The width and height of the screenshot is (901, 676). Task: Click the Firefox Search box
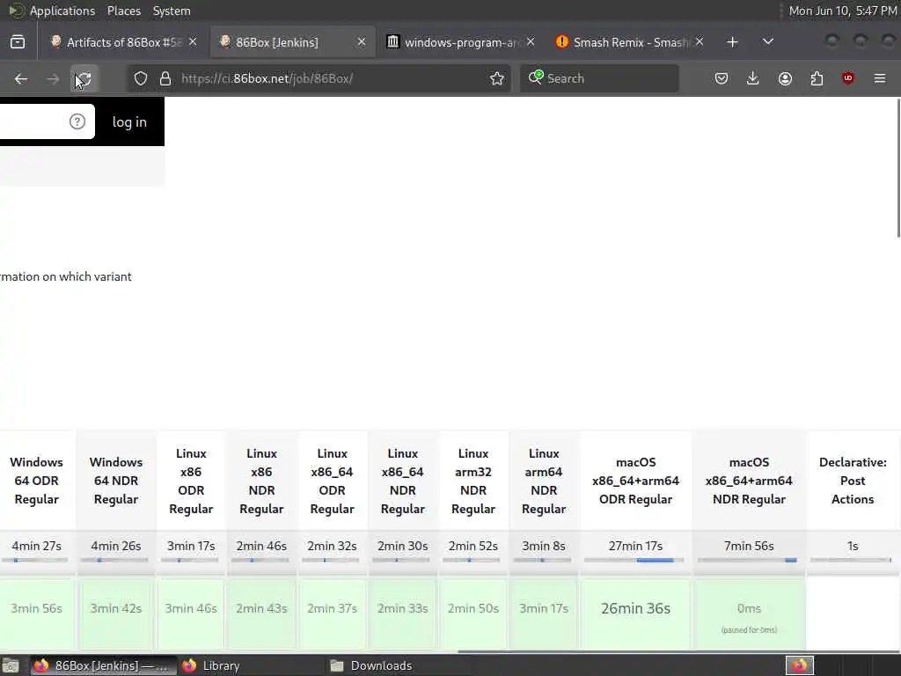[x=599, y=78]
